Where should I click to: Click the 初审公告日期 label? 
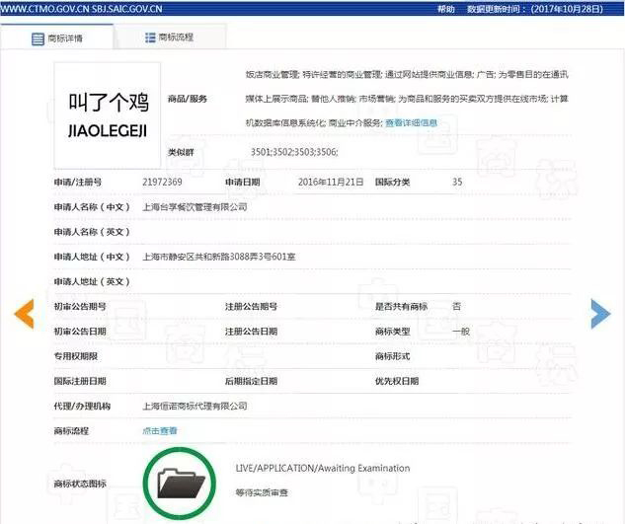tap(80, 332)
